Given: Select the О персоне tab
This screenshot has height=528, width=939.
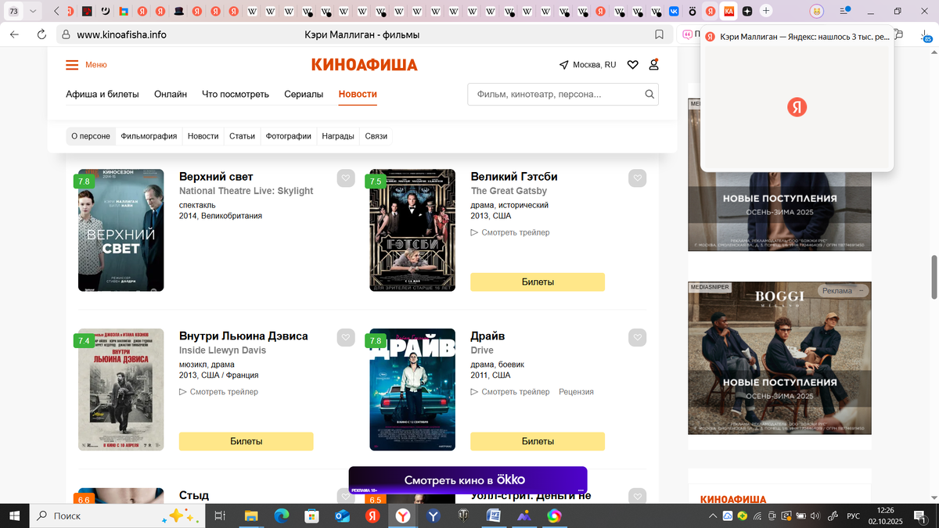Looking at the screenshot, I should click(91, 136).
